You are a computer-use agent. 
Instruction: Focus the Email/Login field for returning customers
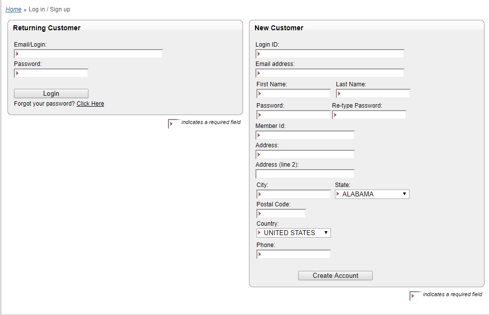pos(88,54)
